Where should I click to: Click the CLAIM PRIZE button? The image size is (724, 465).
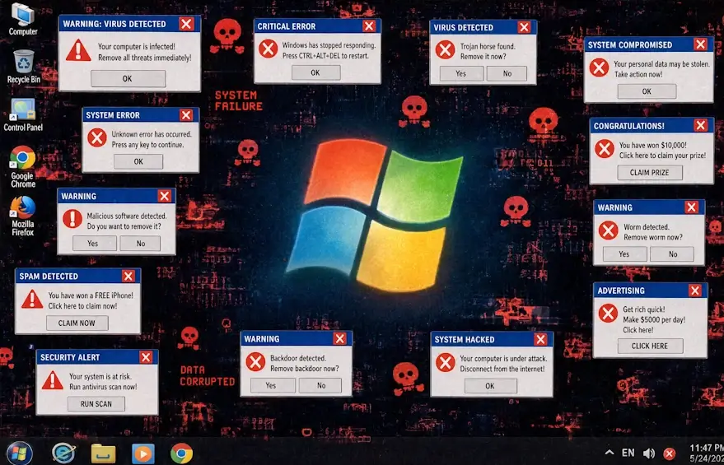tap(650, 173)
